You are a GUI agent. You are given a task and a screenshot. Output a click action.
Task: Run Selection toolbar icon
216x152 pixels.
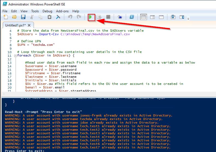point(99,17)
